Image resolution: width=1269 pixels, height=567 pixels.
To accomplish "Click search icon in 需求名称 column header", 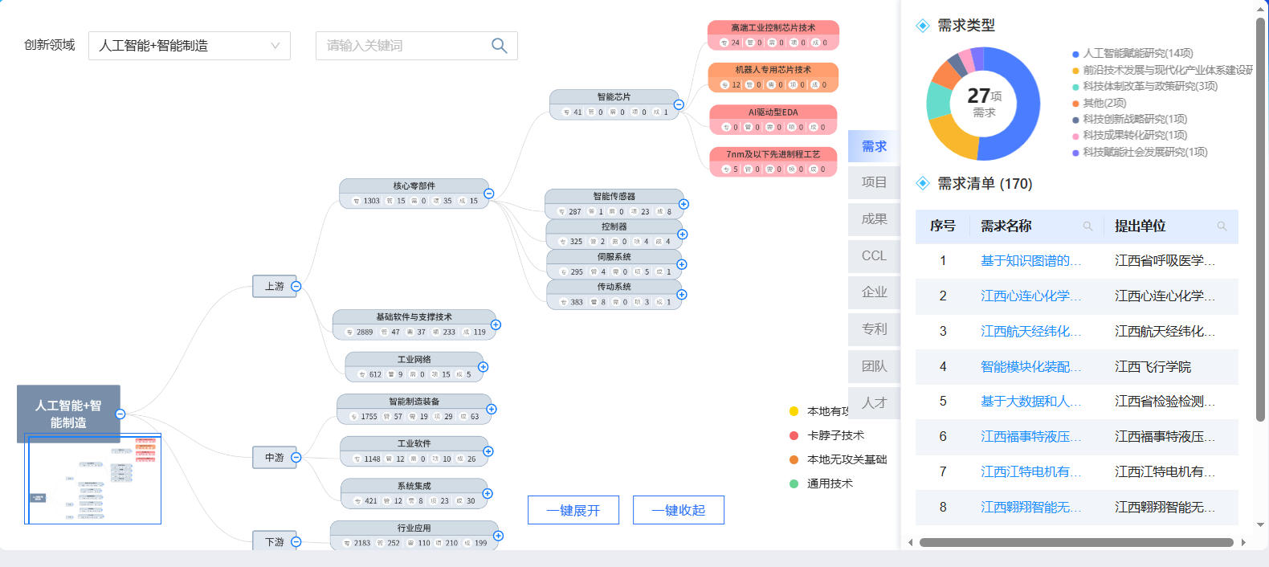I will pos(1087,226).
